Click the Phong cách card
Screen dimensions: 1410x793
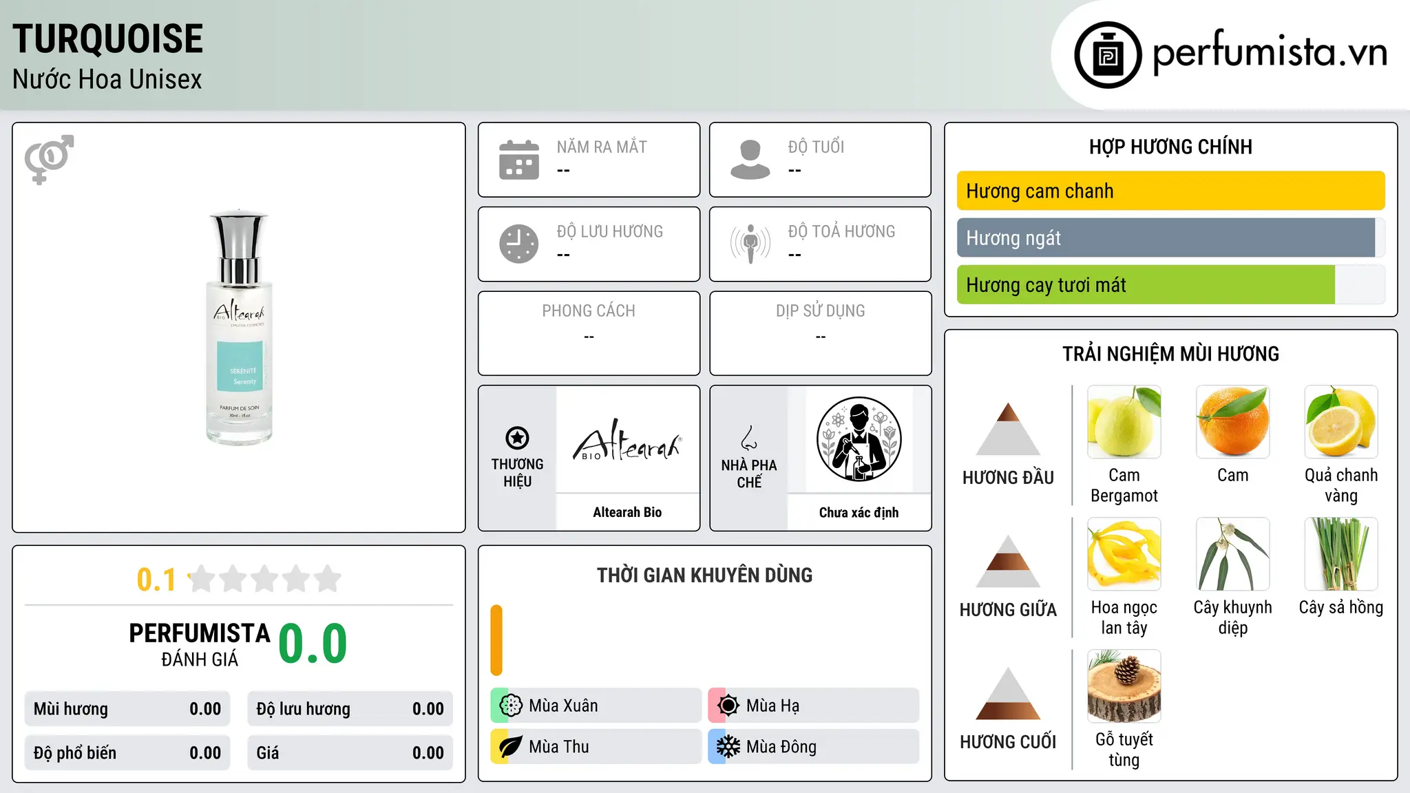[x=589, y=333]
